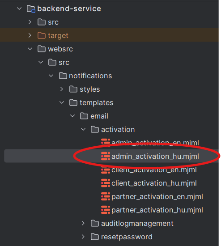Collapse the activation folder
Image resolution: width=221 pixels, height=246 pixels.
coord(83,129)
